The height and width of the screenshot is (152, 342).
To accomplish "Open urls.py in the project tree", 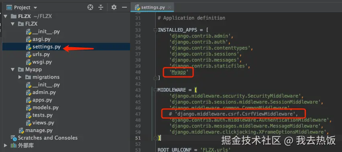I will pos(41,54).
